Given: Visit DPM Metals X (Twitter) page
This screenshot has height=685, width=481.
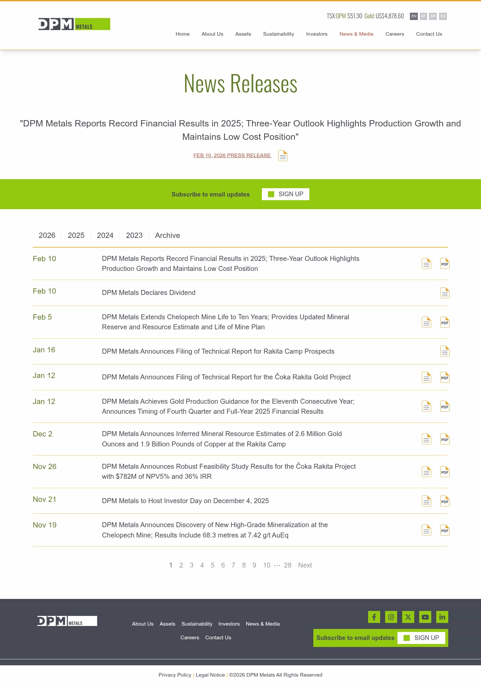Looking at the screenshot, I should (408, 617).
